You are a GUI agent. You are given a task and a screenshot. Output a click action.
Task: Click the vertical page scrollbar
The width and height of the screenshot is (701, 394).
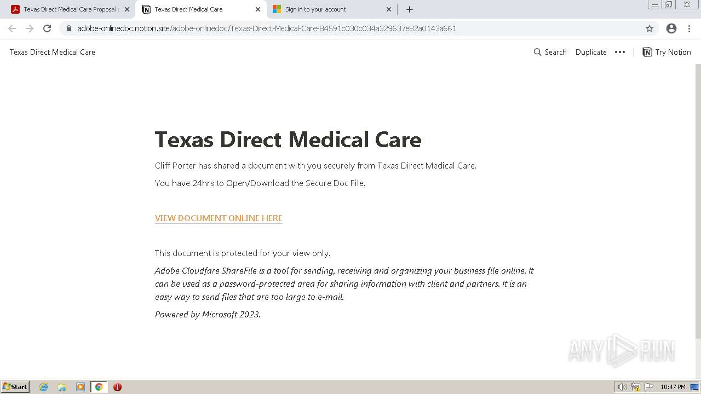pos(698,201)
